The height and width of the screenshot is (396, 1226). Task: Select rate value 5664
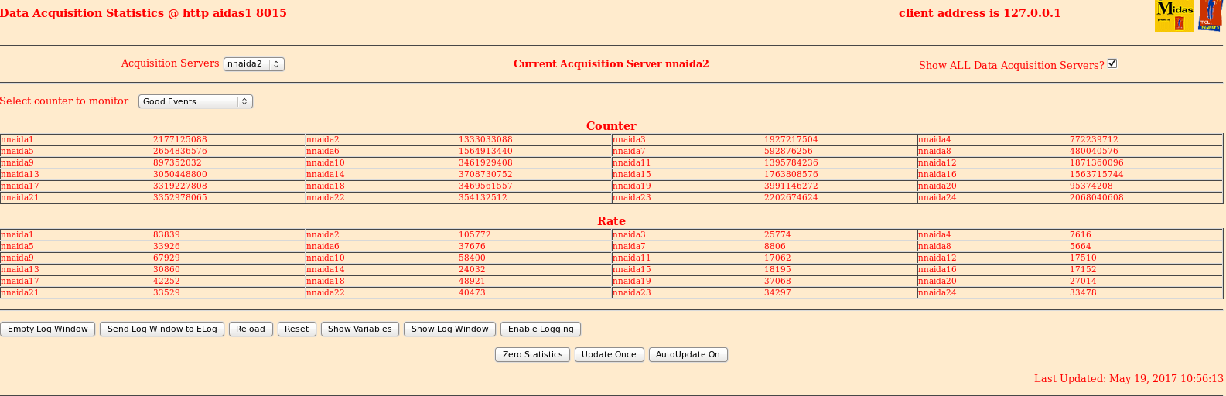(x=1081, y=247)
